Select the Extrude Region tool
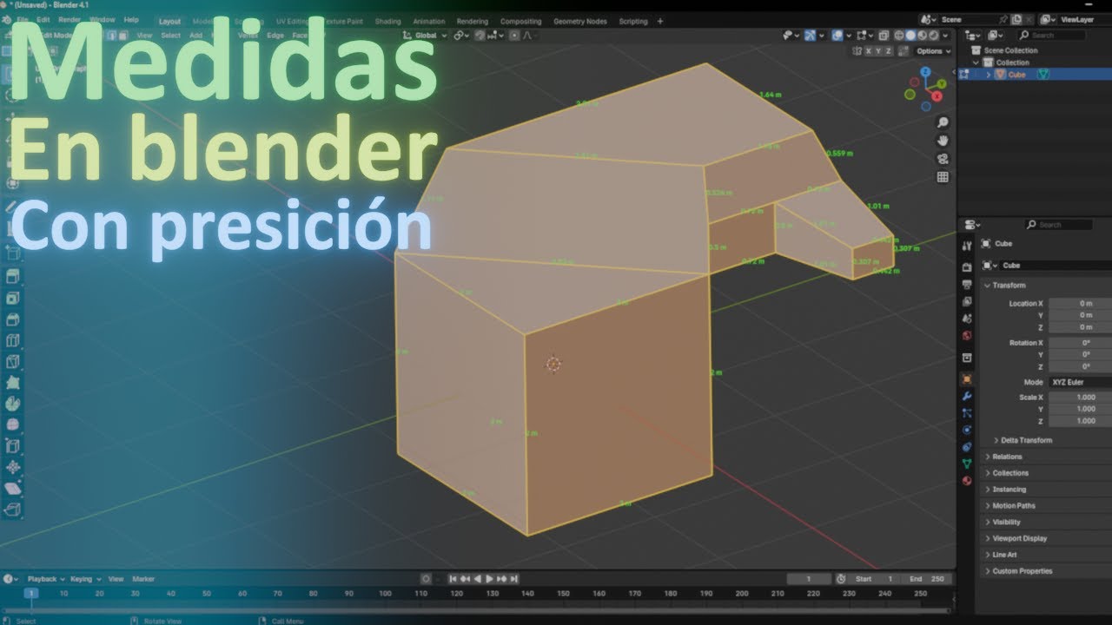Screen dimensions: 1112x625 [13, 277]
